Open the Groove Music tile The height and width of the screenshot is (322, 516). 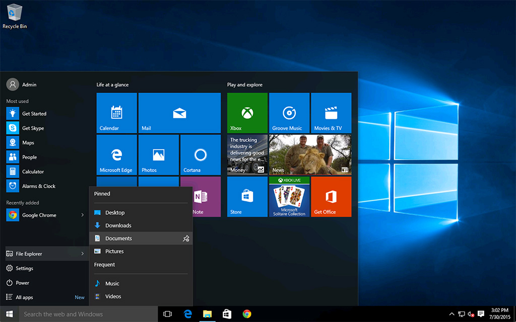[289, 113]
